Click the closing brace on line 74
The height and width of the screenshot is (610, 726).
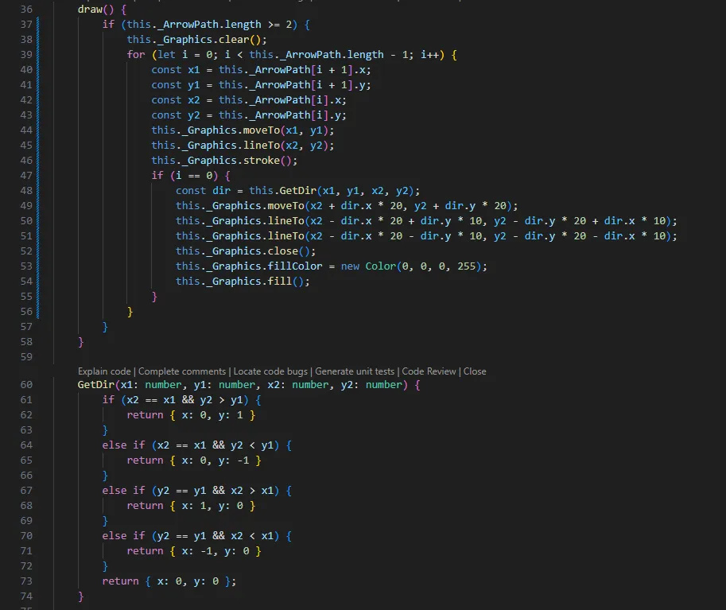[x=80, y=596]
